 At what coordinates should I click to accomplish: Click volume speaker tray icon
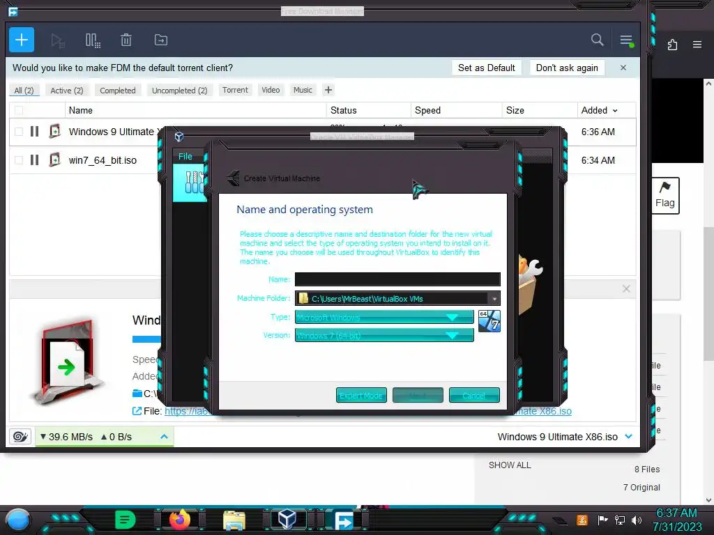pos(637,520)
